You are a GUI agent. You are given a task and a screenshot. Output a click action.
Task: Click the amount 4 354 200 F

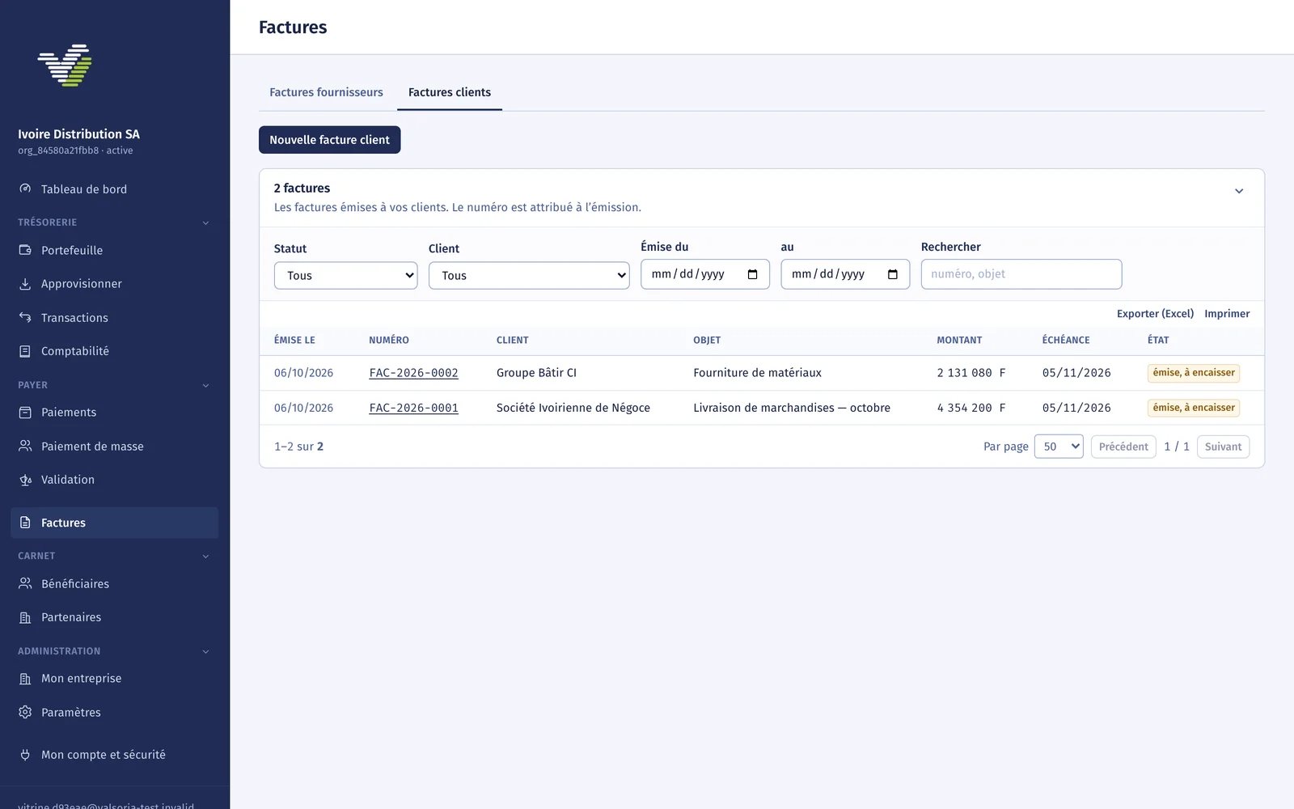[971, 408]
